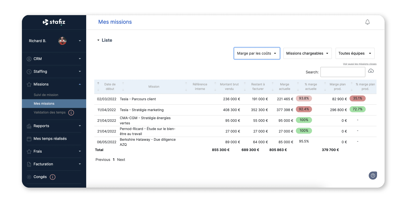Click the Mes missions page title

pyautogui.click(x=115, y=22)
